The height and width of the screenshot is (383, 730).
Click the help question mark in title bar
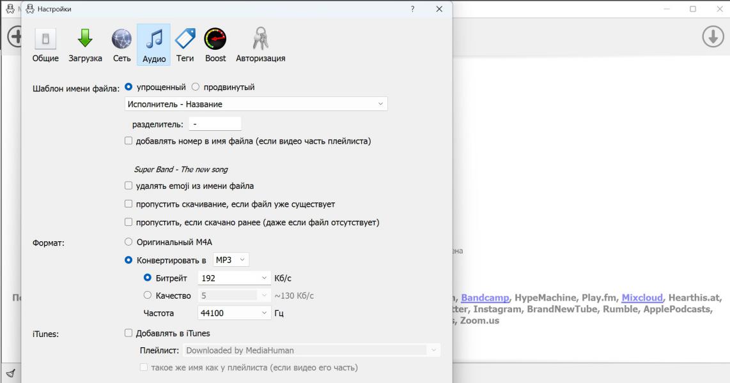pyautogui.click(x=412, y=9)
